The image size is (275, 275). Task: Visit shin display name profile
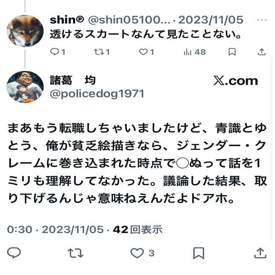pyautogui.click(x=67, y=20)
